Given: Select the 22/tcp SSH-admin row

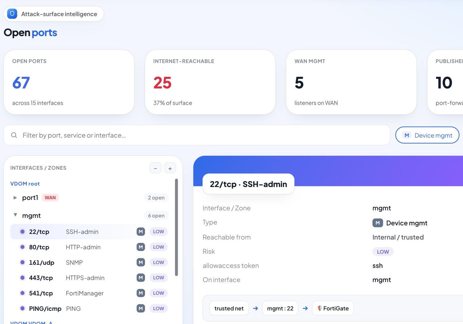Looking at the screenshot, I should pyautogui.click(x=90, y=232).
